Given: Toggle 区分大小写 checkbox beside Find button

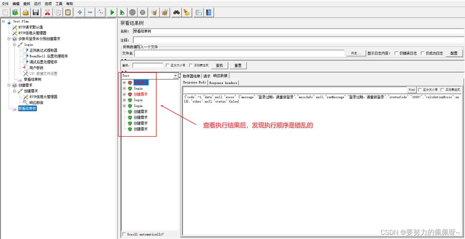Looking at the screenshot, I should (x=420, y=90).
